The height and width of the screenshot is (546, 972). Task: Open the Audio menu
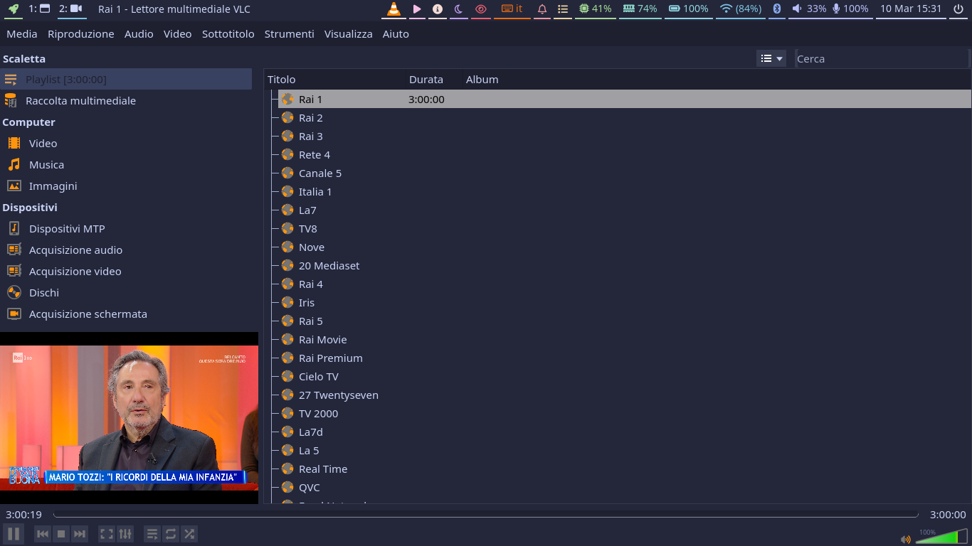pos(139,33)
